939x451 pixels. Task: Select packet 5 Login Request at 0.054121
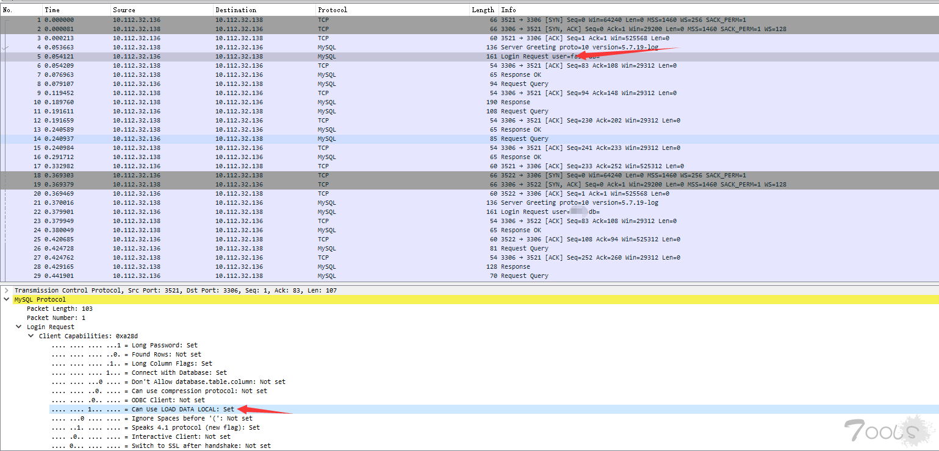pyautogui.click(x=469, y=56)
